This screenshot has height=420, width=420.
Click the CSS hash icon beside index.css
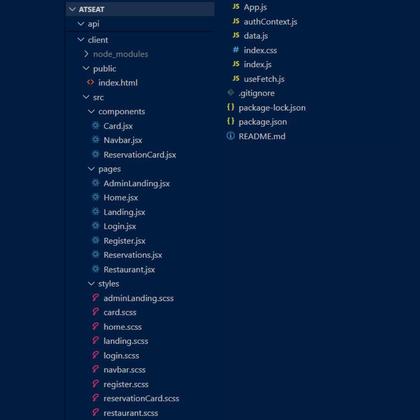point(236,50)
